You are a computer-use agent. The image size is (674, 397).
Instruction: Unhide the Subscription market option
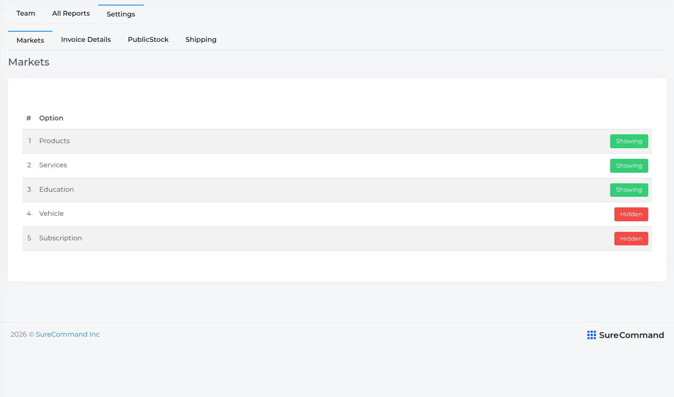[631, 239]
